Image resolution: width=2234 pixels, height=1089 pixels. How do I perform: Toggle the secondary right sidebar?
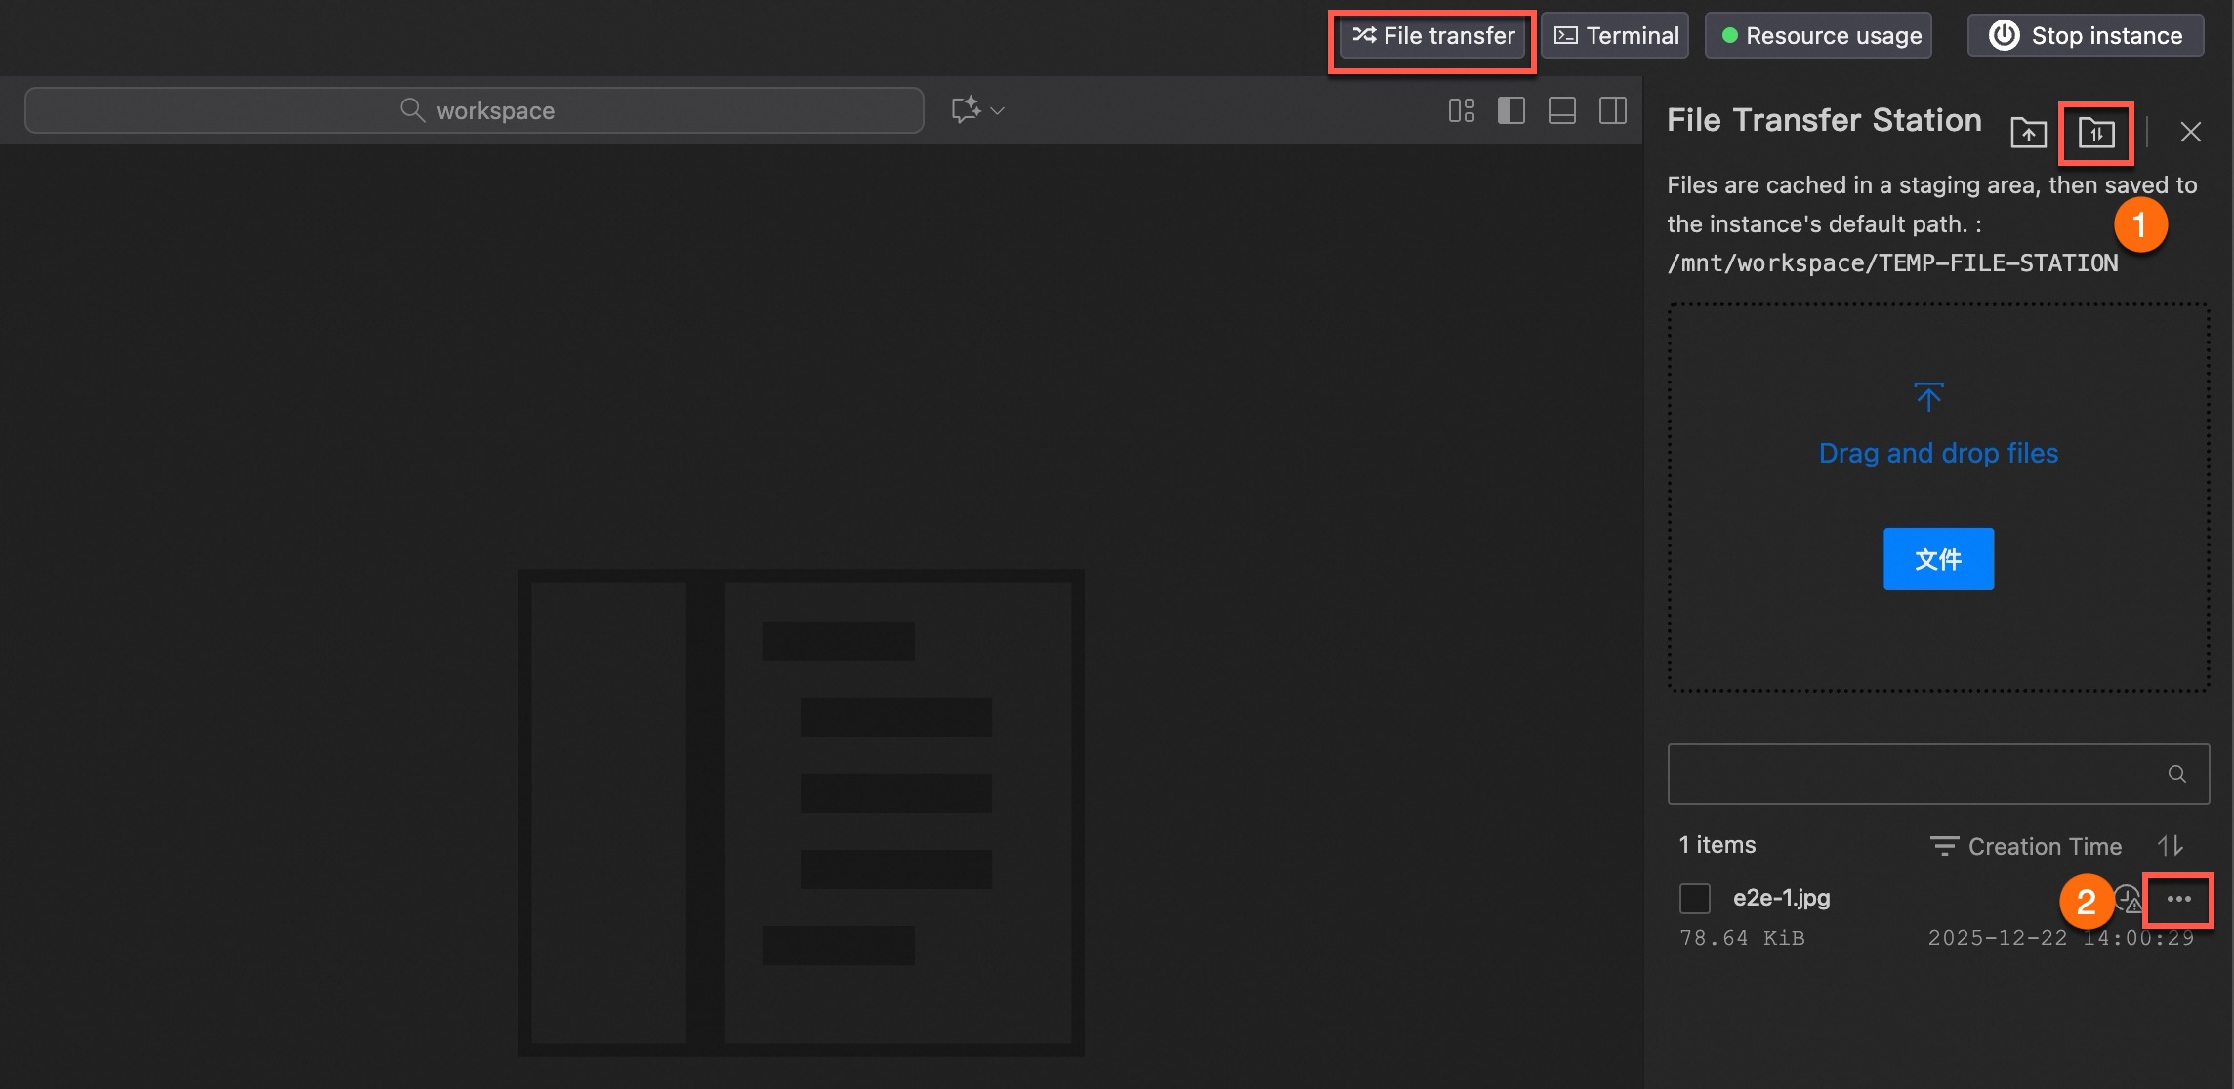[1613, 110]
